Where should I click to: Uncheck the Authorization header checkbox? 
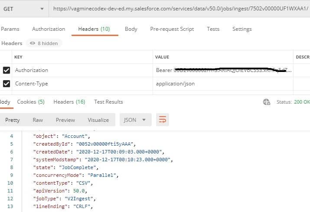point(7,70)
